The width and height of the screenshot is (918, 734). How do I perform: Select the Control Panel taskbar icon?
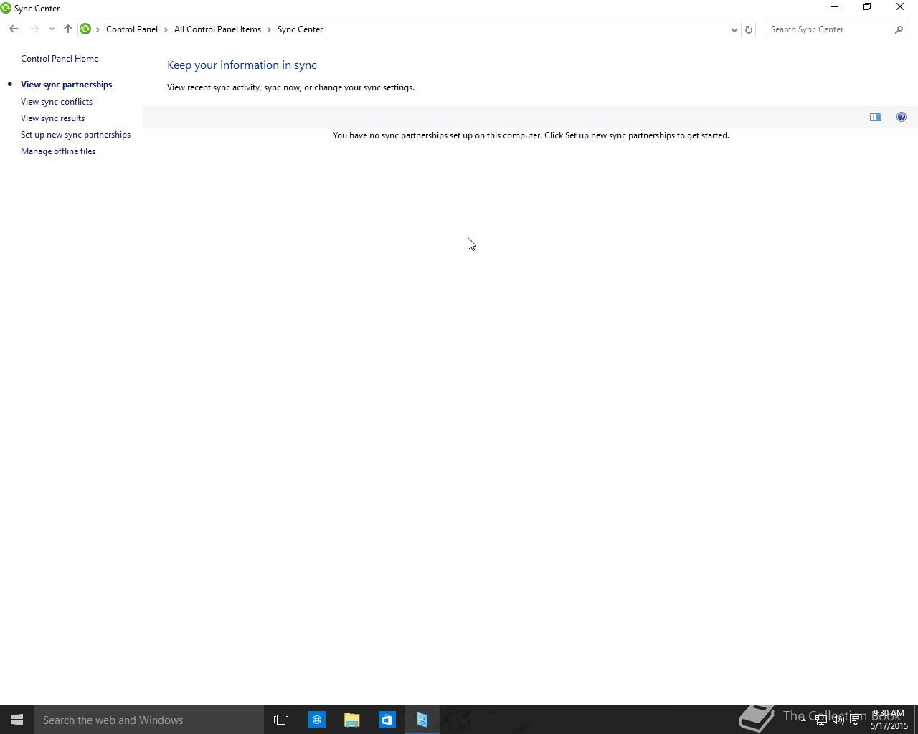(x=422, y=720)
